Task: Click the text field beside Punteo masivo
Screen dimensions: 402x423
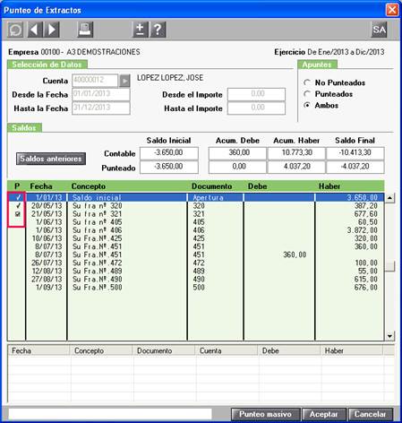Action: click(110, 414)
